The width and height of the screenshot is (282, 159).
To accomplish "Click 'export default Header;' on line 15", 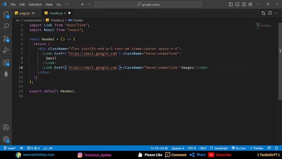I will (x=52, y=91).
